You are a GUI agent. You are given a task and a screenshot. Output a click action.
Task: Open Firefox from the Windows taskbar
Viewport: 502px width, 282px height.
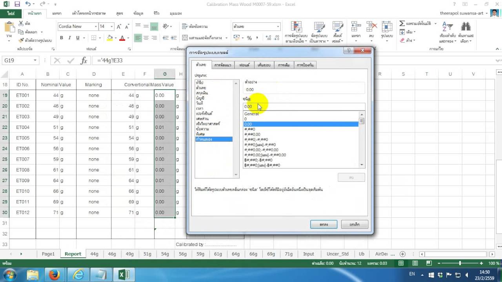55,275
